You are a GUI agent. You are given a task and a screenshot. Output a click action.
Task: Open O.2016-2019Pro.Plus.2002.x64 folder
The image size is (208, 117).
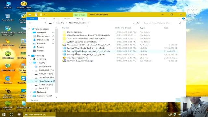tap(86, 38)
